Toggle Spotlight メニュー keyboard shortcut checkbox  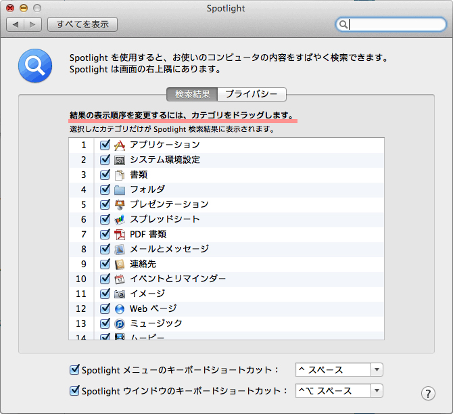click(x=74, y=369)
